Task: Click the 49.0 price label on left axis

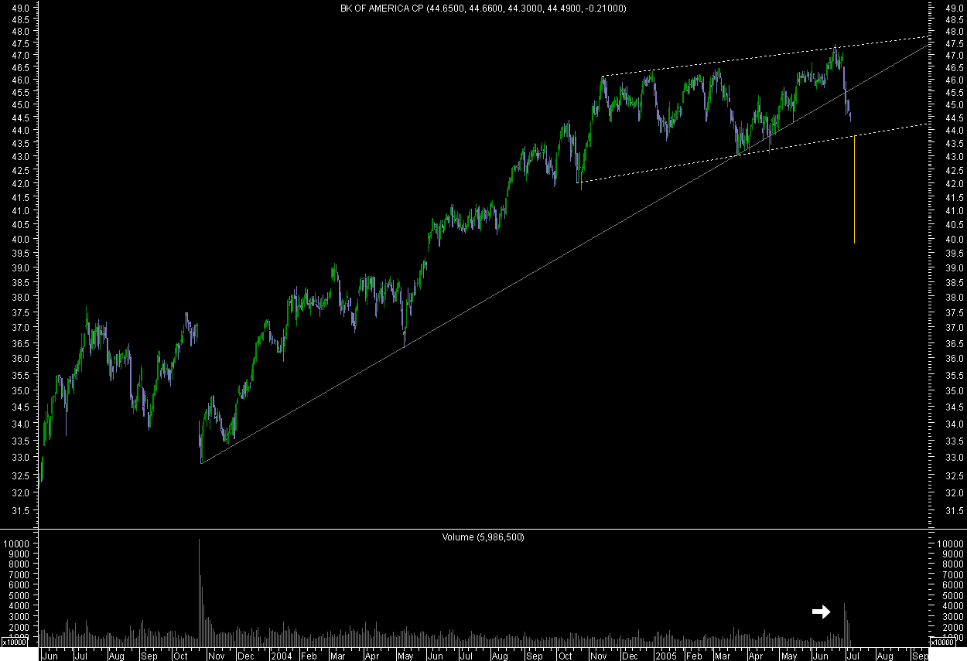Action: point(22,9)
